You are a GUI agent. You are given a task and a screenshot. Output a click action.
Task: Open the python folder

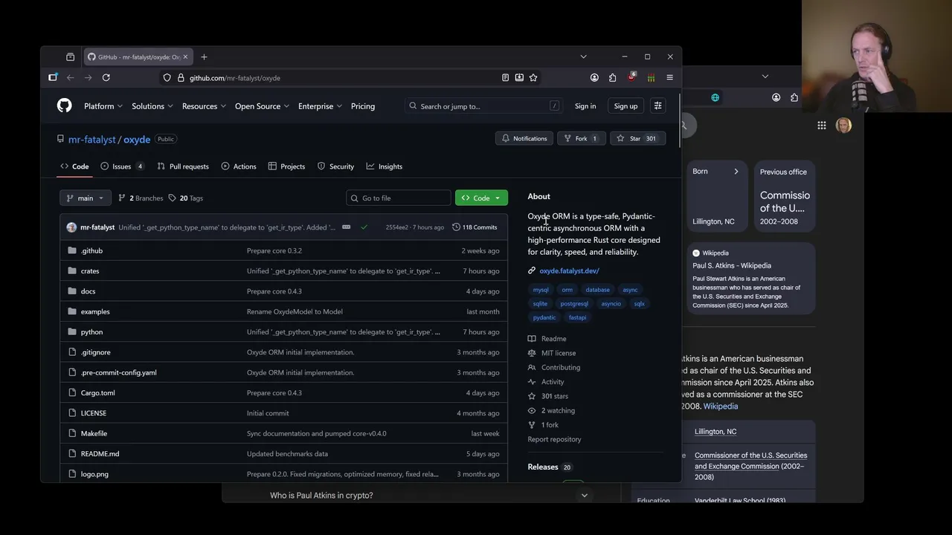(x=91, y=331)
